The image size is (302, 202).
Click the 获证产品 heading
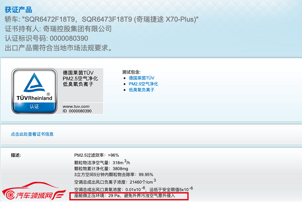coord(18,10)
